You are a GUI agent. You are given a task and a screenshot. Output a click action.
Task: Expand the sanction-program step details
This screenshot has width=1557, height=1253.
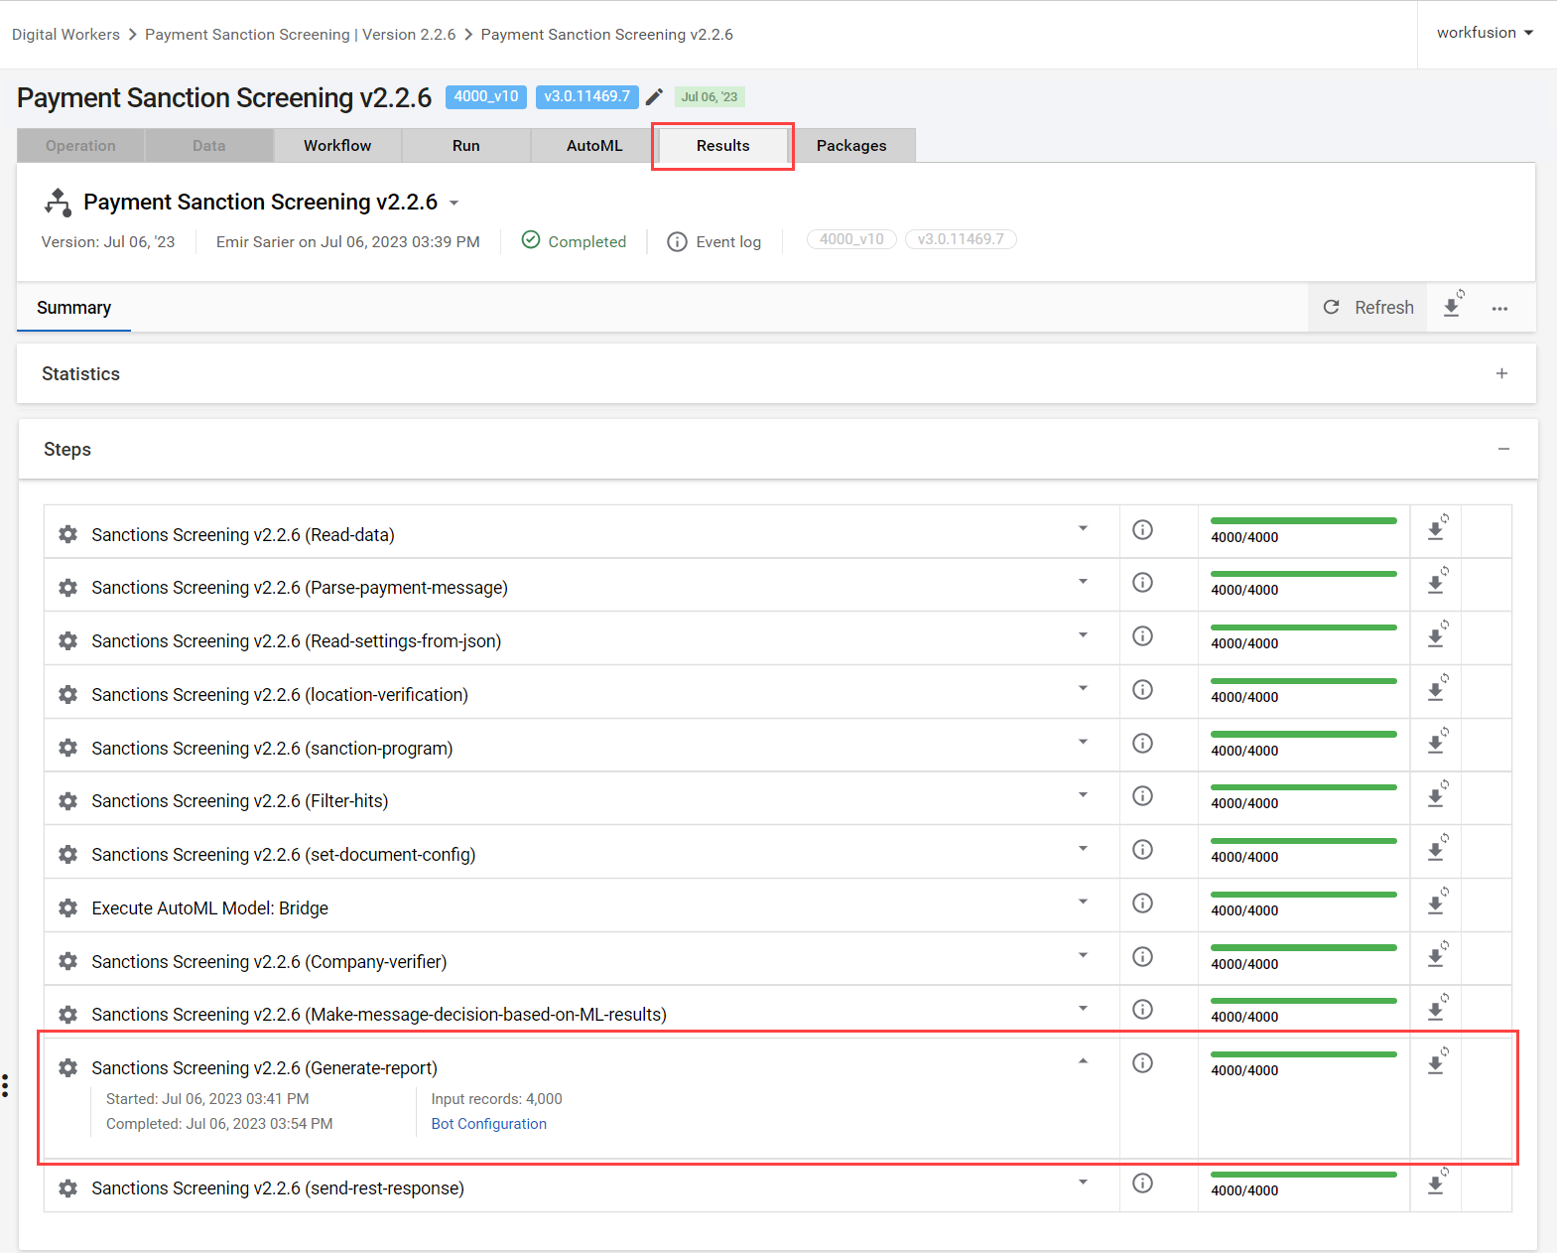coord(1083,742)
